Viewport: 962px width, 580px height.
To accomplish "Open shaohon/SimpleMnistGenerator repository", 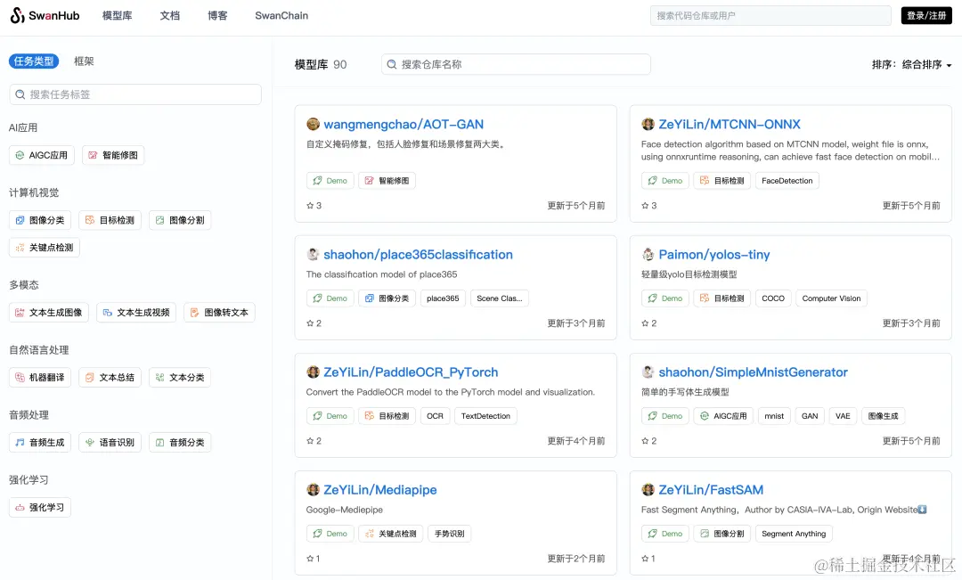I will [753, 372].
